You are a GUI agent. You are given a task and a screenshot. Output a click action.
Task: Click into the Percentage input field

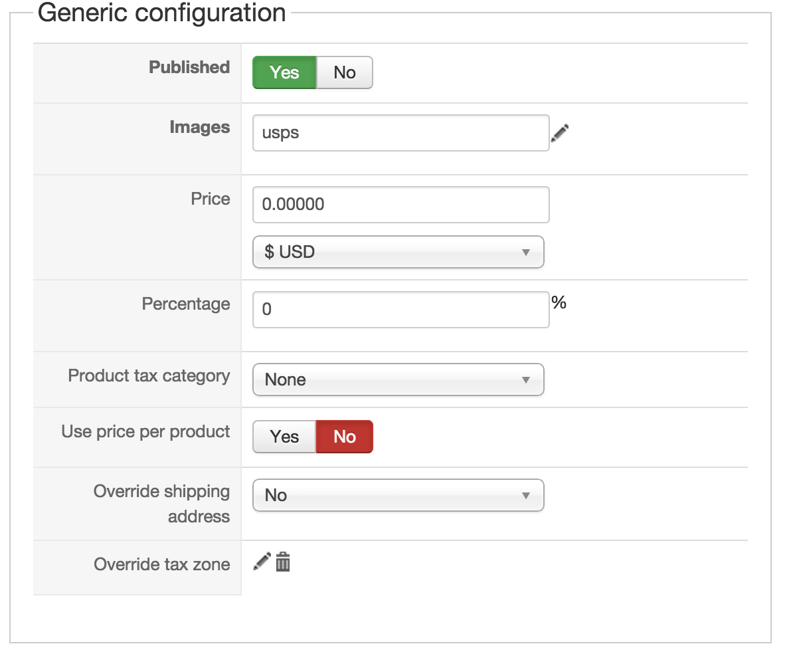(400, 310)
